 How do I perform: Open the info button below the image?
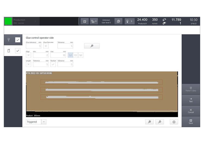tap(174, 122)
